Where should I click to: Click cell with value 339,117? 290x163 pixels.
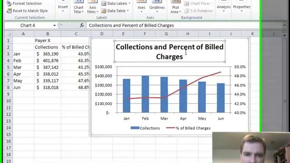(x=48, y=81)
